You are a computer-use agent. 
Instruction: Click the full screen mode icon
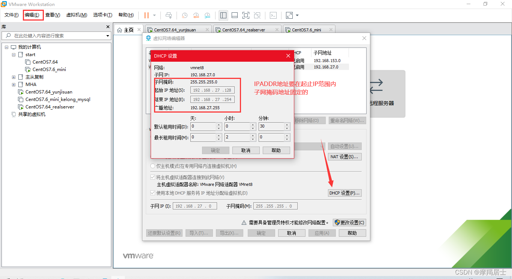click(246, 15)
